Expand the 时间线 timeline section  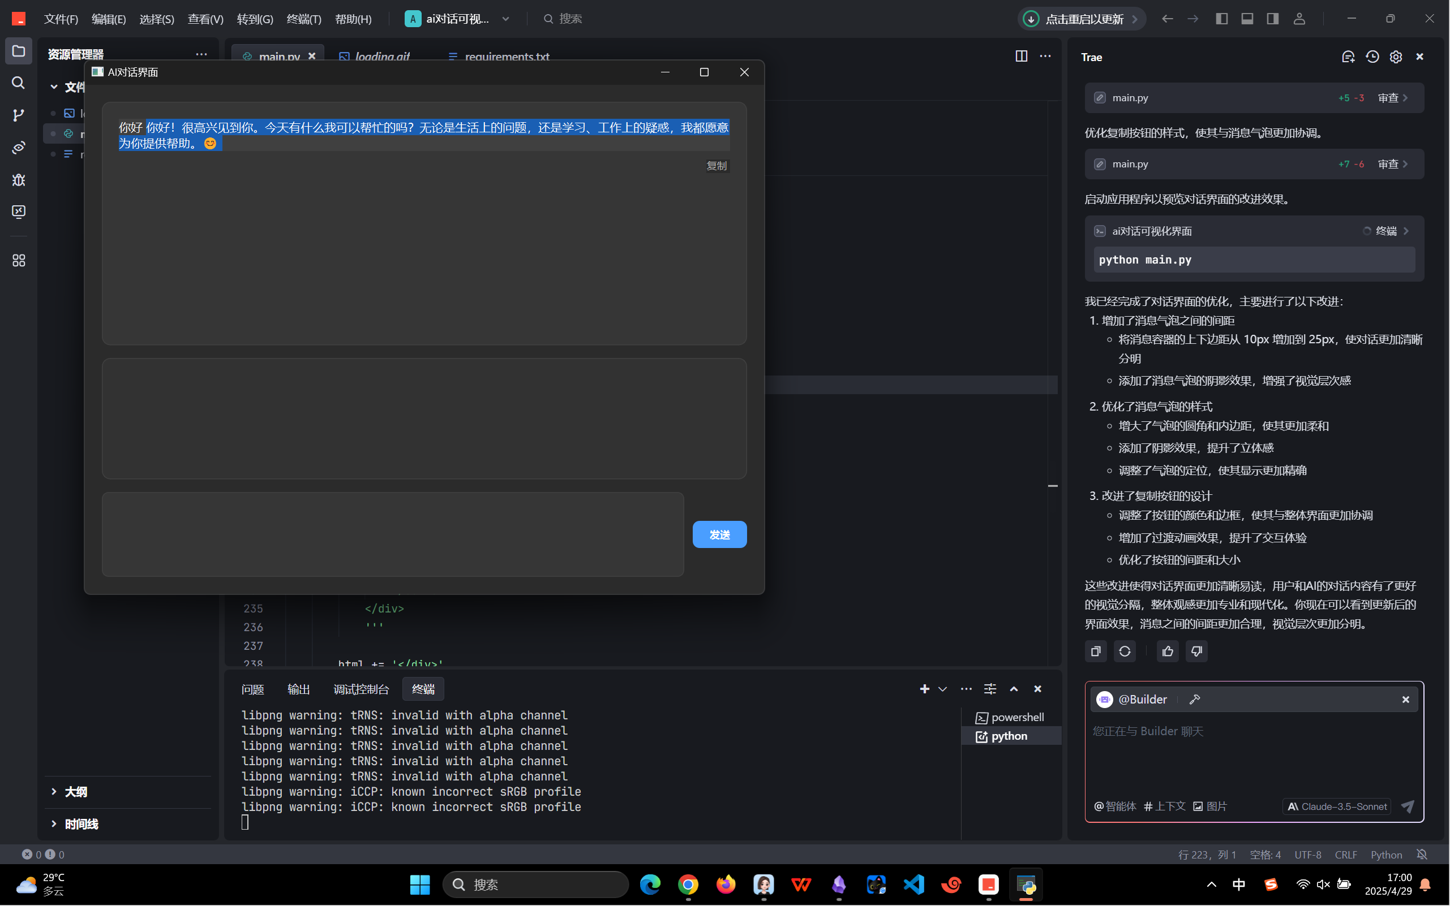(81, 824)
